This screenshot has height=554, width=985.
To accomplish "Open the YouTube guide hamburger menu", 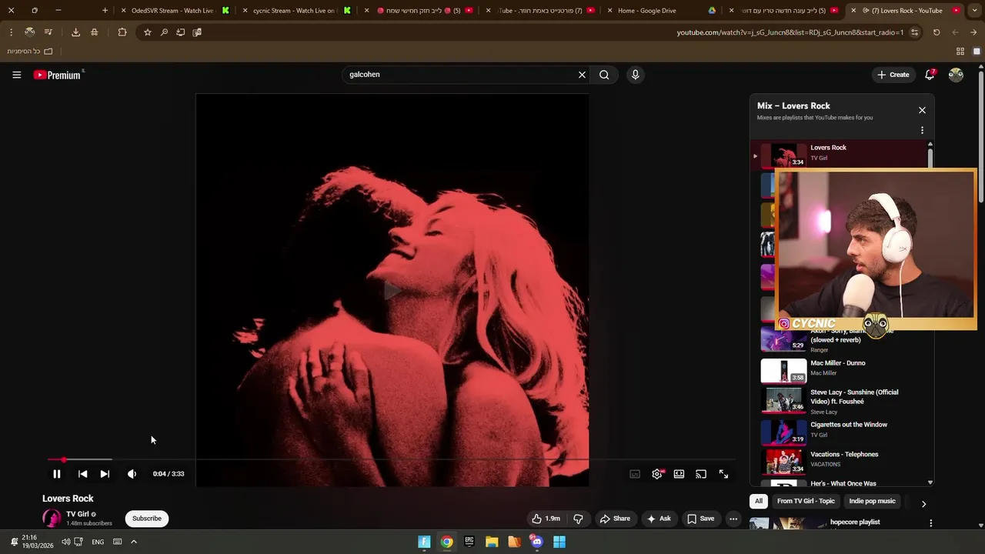I will 16,75.
